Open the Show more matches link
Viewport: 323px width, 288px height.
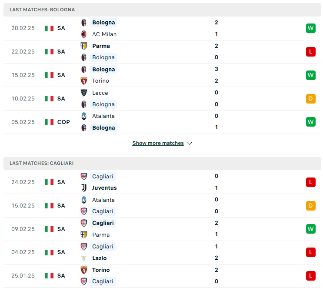pos(158,143)
